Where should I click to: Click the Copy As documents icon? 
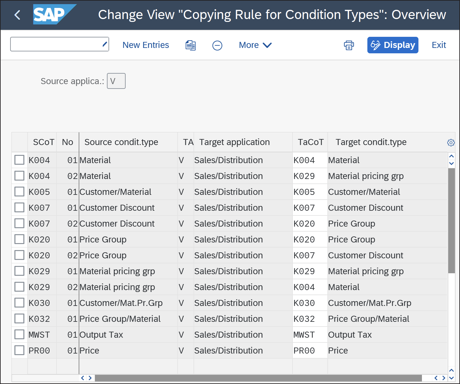click(x=191, y=45)
